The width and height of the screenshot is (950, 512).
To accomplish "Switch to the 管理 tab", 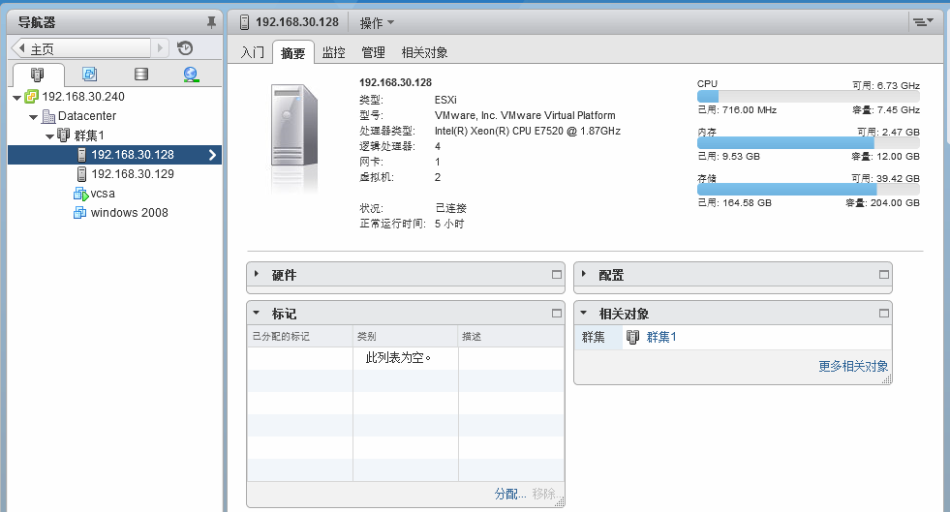I will [x=373, y=52].
